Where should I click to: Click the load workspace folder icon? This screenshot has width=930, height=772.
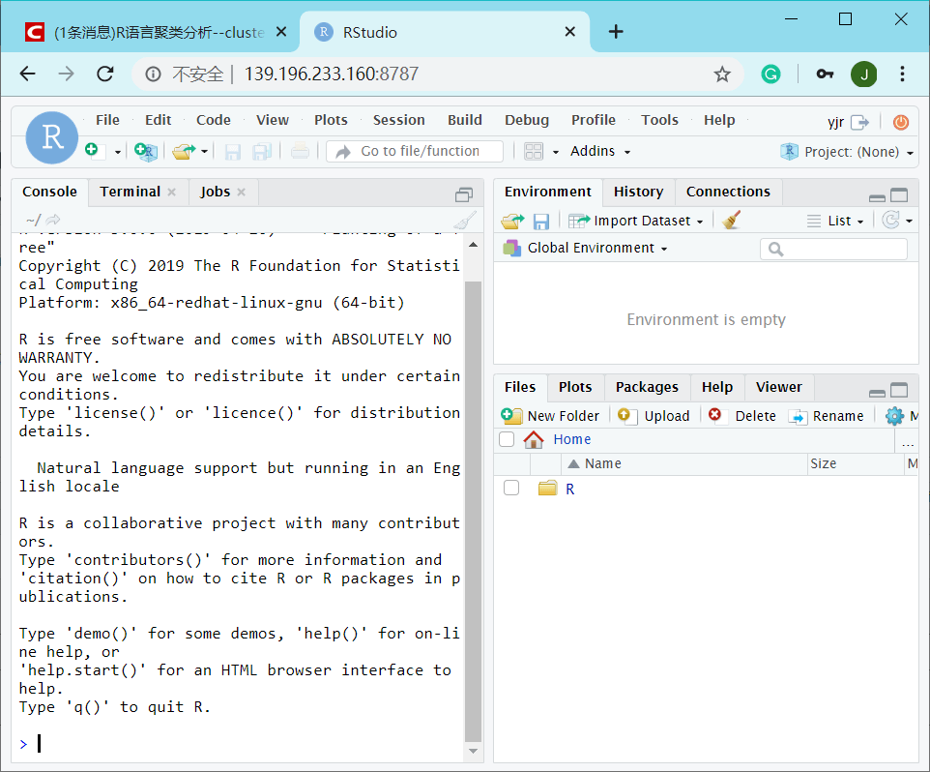(x=511, y=221)
